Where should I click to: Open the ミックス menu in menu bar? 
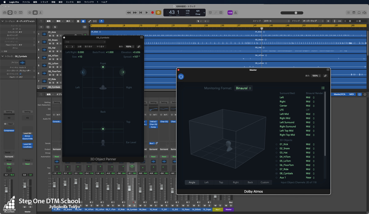70,2
